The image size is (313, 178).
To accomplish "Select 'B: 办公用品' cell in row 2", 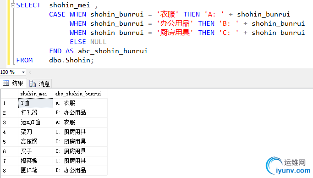I will 80,113.
